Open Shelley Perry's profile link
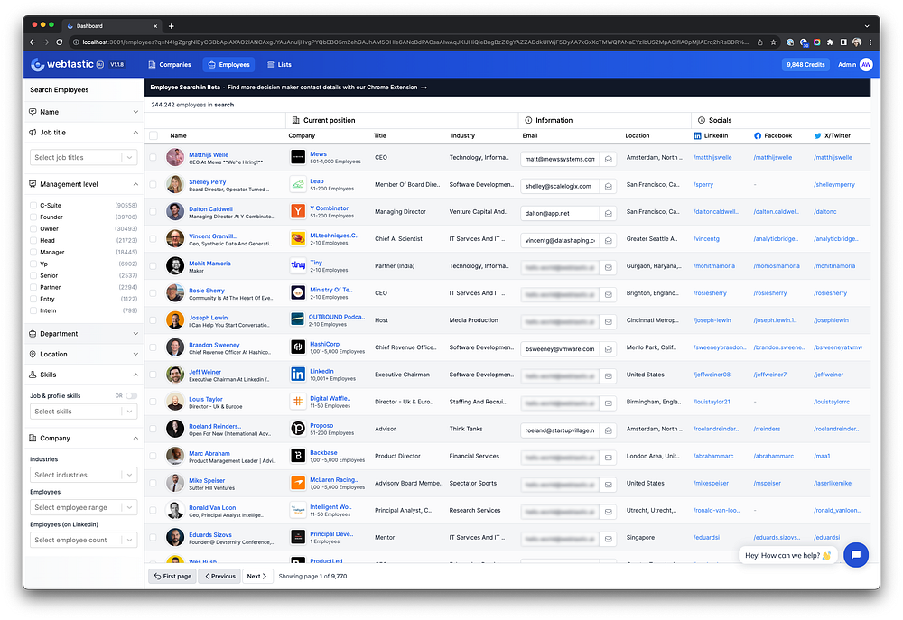903x620 pixels. click(208, 182)
